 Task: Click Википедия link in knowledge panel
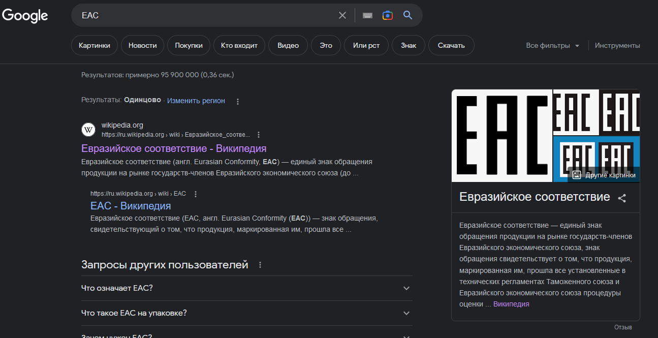(511, 304)
